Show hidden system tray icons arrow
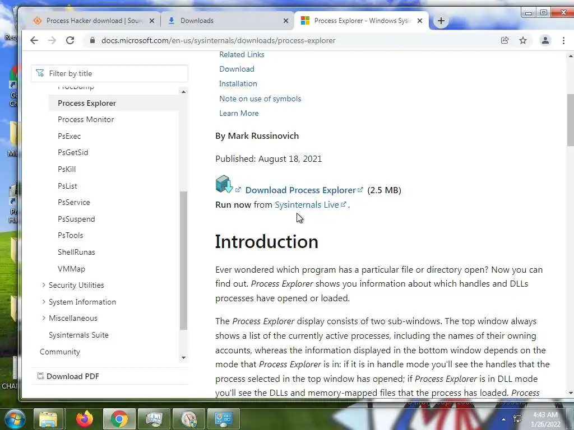This screenshot has height=430, width=574. (x=504, y=419)
